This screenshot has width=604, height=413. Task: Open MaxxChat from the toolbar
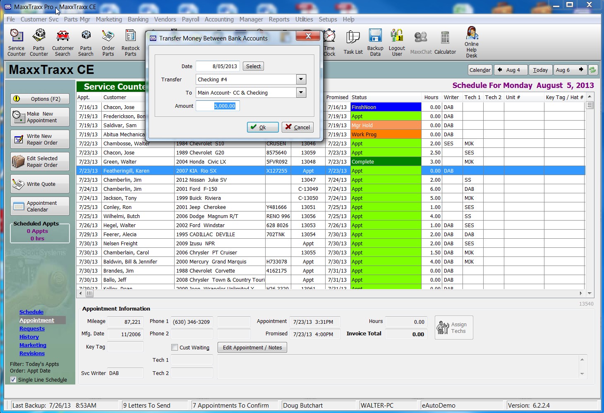click(421, 43)
